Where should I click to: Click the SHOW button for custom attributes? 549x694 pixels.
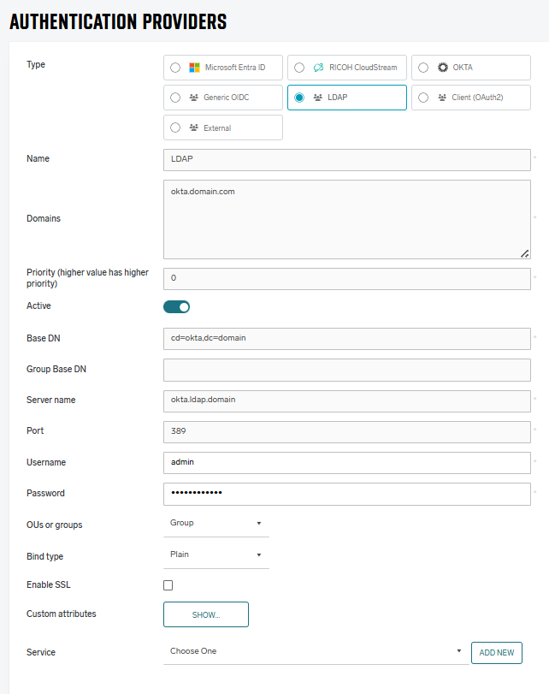coord(205,614)
